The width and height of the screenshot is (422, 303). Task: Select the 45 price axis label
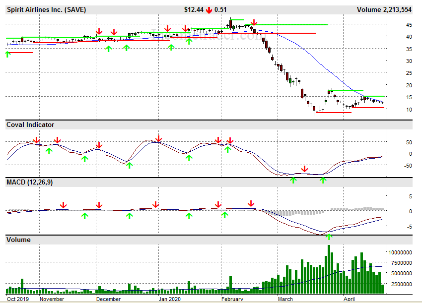coord(409,25)
